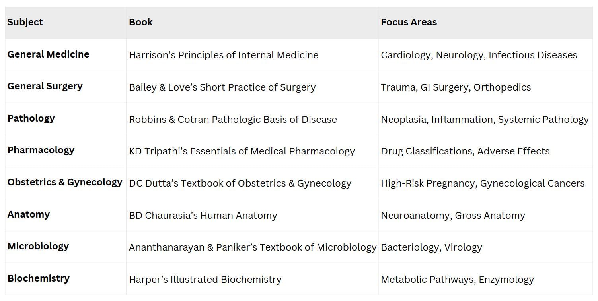Click the Pharmacology row label

[41, 150]
